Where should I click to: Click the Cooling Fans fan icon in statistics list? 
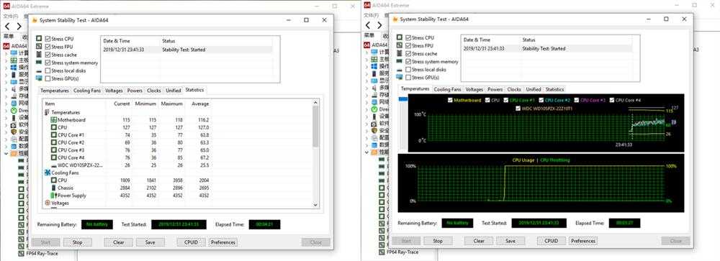click(x=48, y=173)
